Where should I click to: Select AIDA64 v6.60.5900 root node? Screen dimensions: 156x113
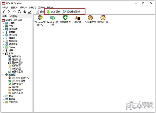[x=12, y=20]
